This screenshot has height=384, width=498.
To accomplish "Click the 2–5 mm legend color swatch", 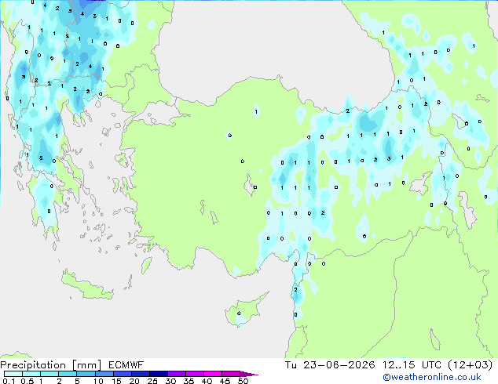I will coord(68,374).
